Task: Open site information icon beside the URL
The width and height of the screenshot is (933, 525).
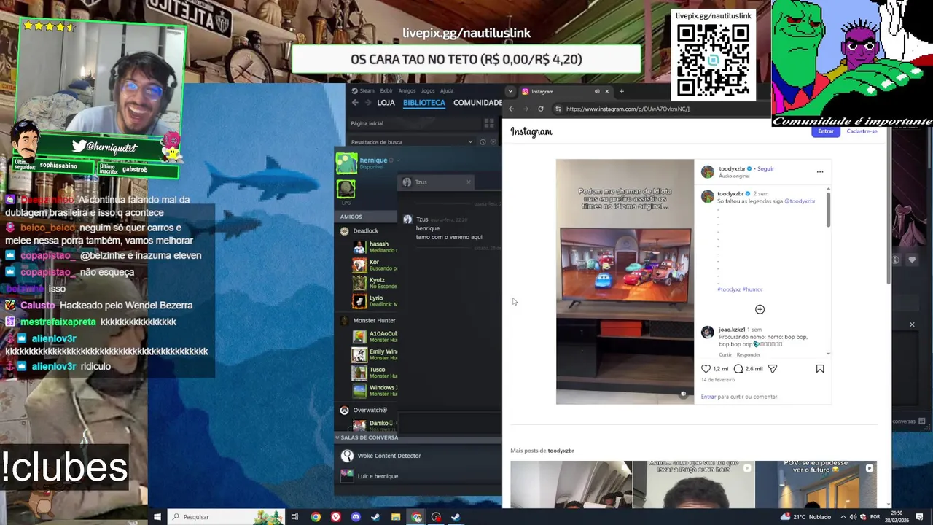Action: click(x=558, y=109)
